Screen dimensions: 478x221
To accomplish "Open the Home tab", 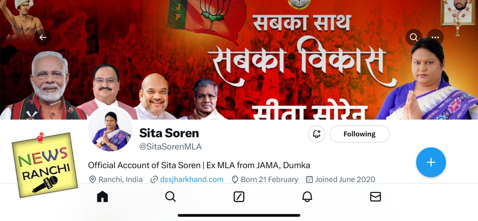I will (x=102, y=197).
